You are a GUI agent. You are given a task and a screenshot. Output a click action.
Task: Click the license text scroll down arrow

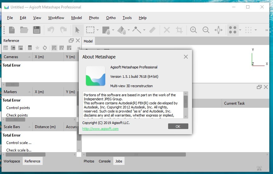(186, 117)
